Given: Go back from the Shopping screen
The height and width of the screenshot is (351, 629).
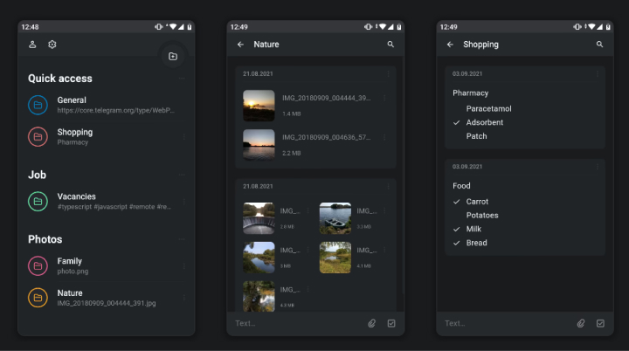Looking at the screenshot, I should pos(450,45).
